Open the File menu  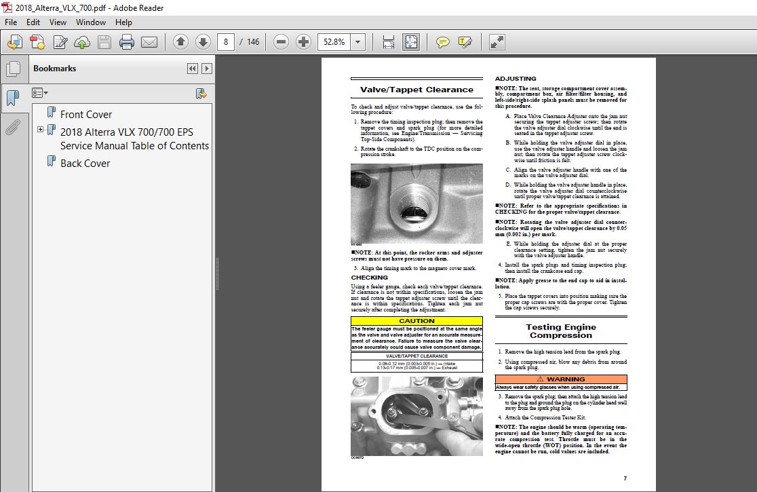11,22
